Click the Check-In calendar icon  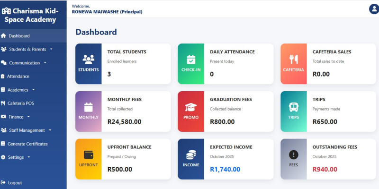click(191, 59)
